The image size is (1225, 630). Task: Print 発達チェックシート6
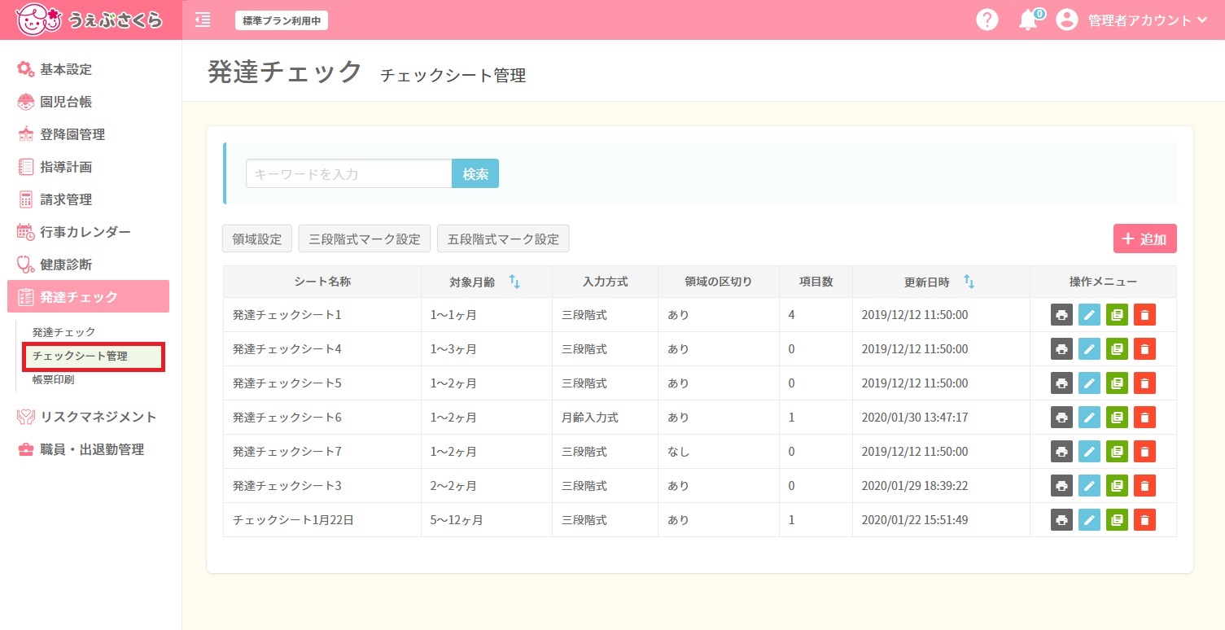point(1061,418)
